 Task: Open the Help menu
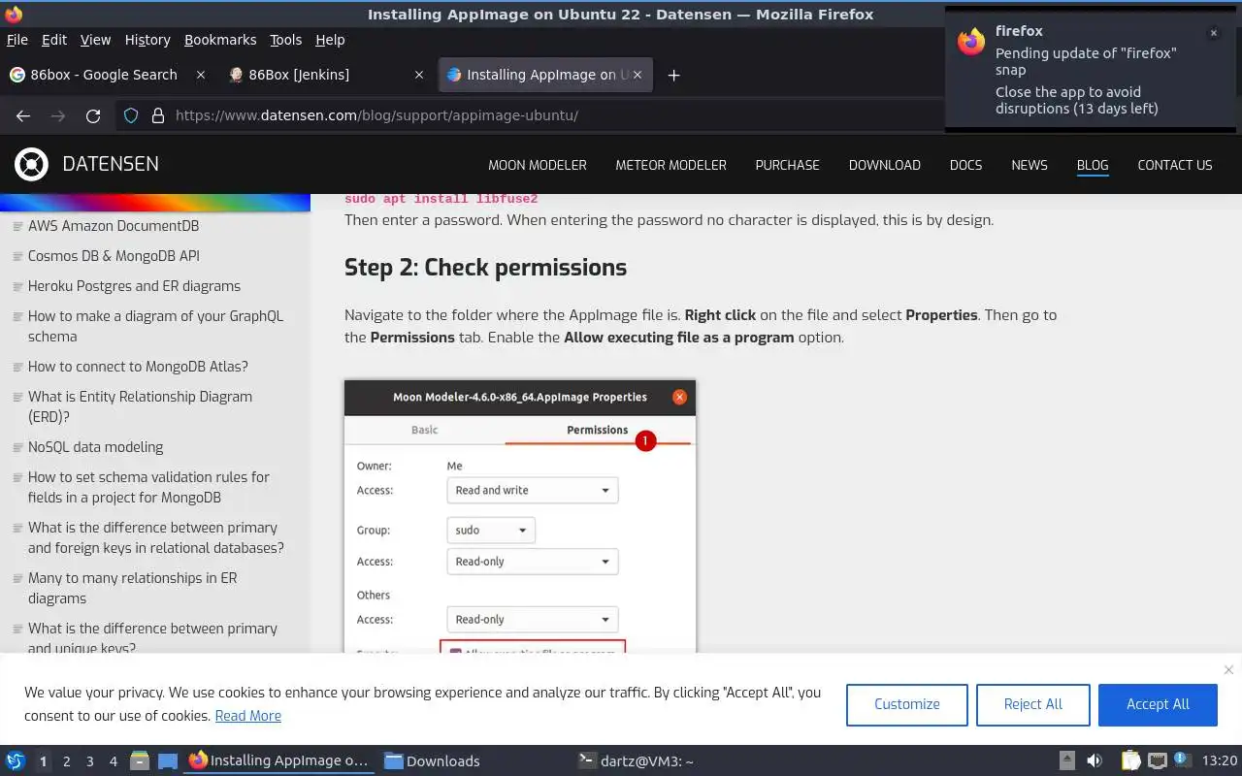point(330,40)
